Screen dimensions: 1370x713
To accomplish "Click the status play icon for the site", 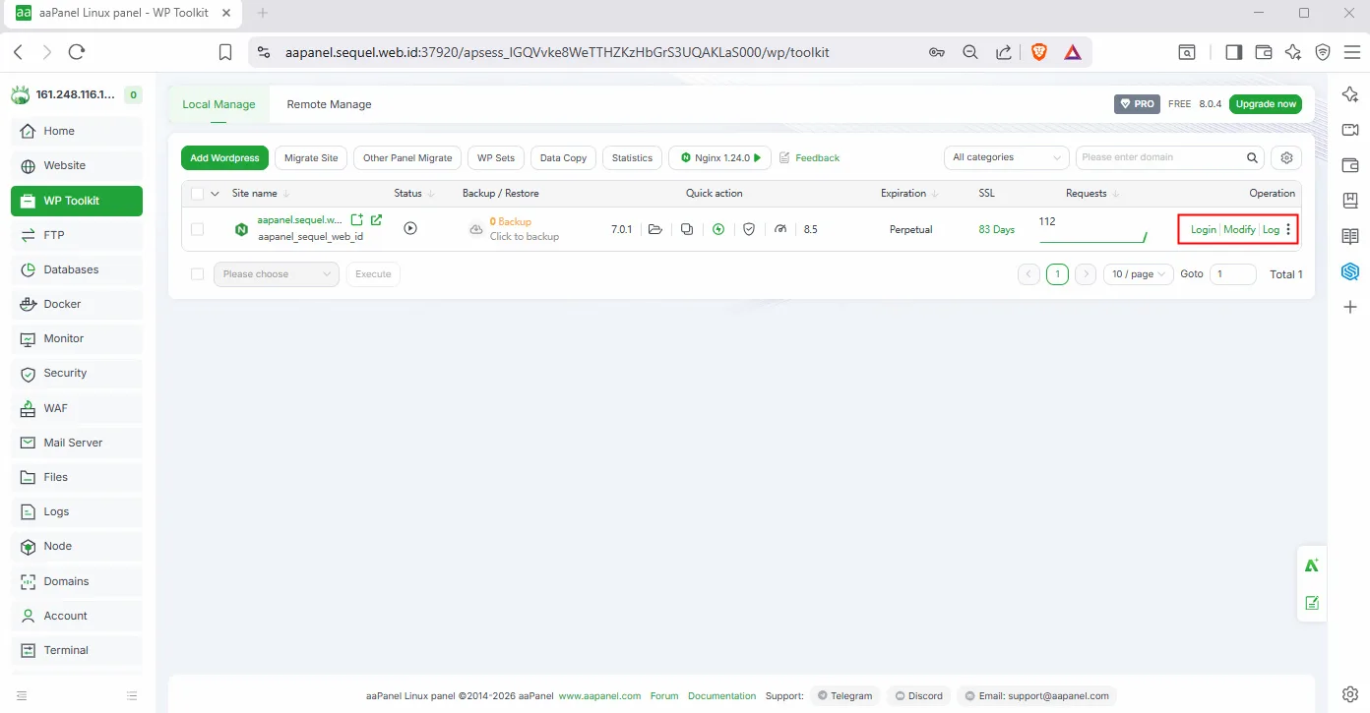I will [410, 228].
